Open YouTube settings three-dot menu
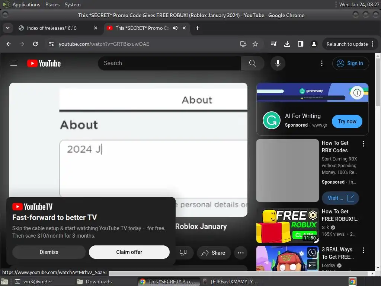Viewport: 381px width, 286px height. 322,63
